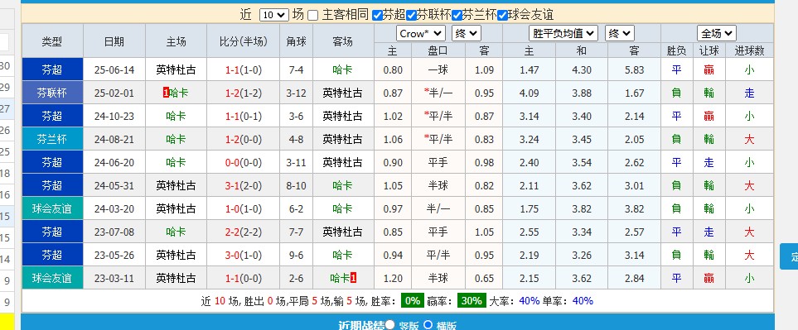This screenshot has height=330, width=798.
Task: Open 球会友谊 league link dated 24-03-20
Action: [52, 208]
